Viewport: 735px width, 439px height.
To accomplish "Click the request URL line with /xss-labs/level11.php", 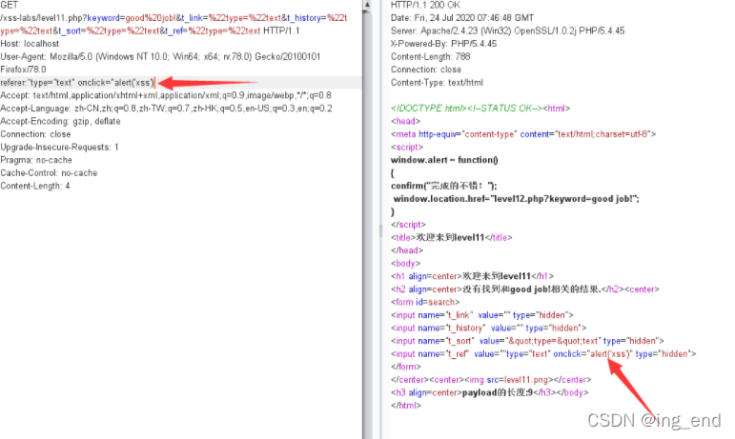I will (x=174, y=18).
